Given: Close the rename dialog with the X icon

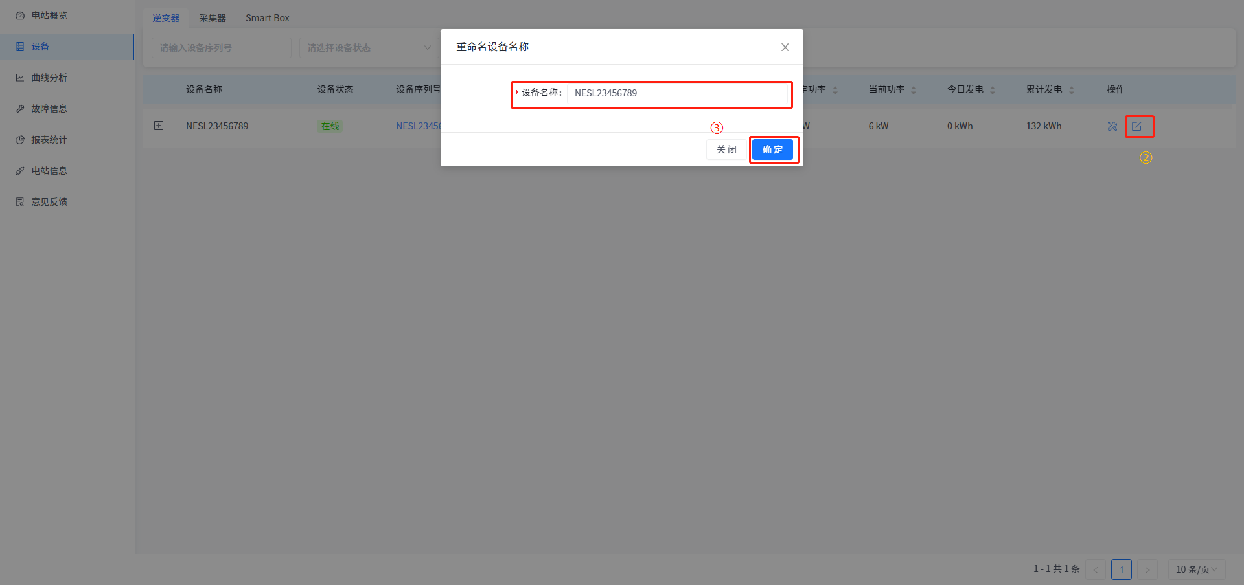Looking at the screenshot, I should pyautogui.click(x=785, y=47).
